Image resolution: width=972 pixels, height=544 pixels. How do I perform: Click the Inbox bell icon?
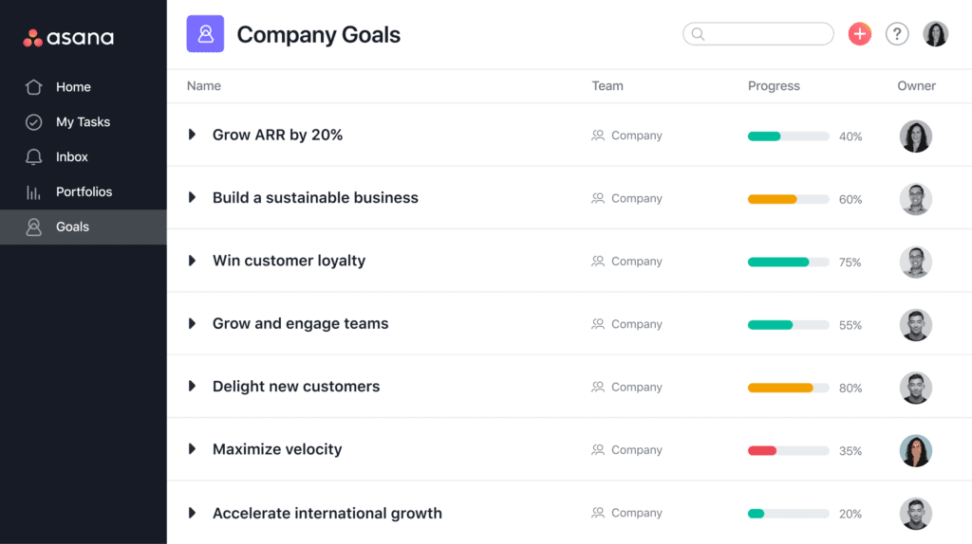point(34,157)
